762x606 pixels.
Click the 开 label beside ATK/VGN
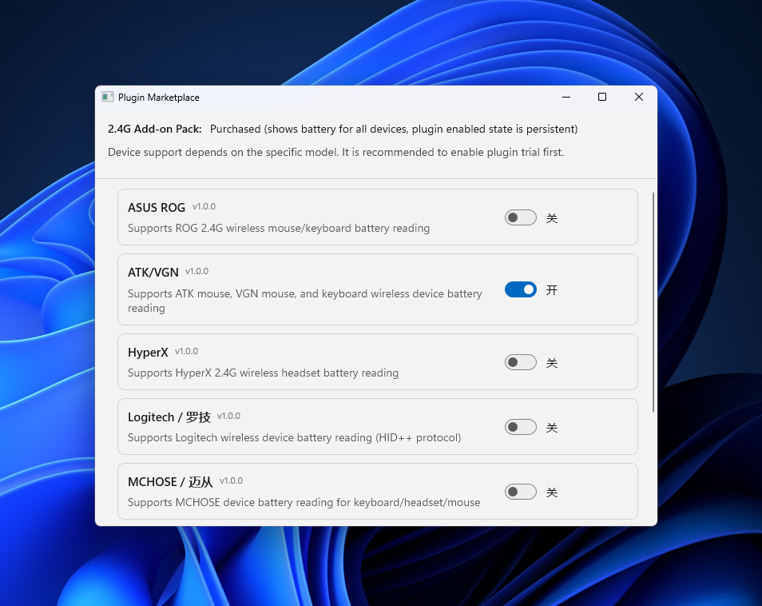point(552,289)
